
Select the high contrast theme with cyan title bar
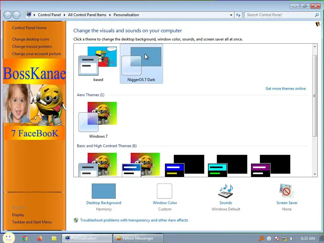(227, 165)
